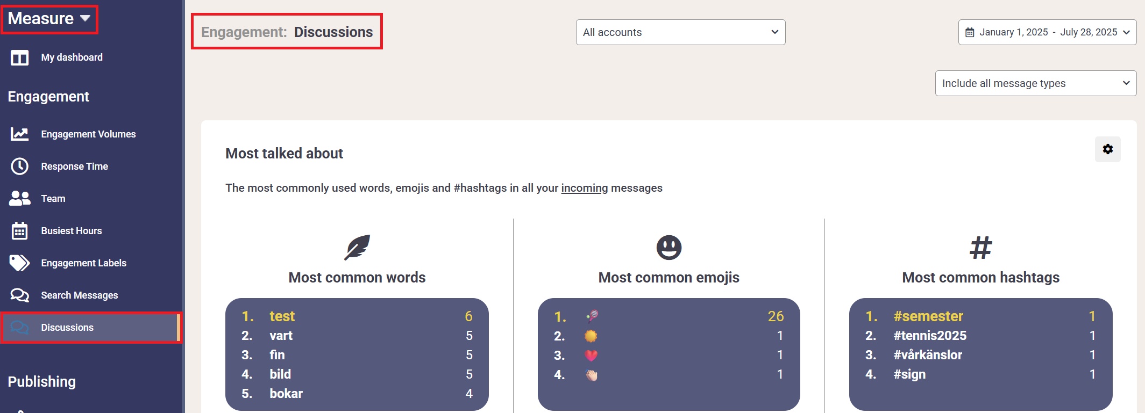This screenshot has width=1145, height=413.
Task: Expand the date range picker
Action: point(1047,32)
